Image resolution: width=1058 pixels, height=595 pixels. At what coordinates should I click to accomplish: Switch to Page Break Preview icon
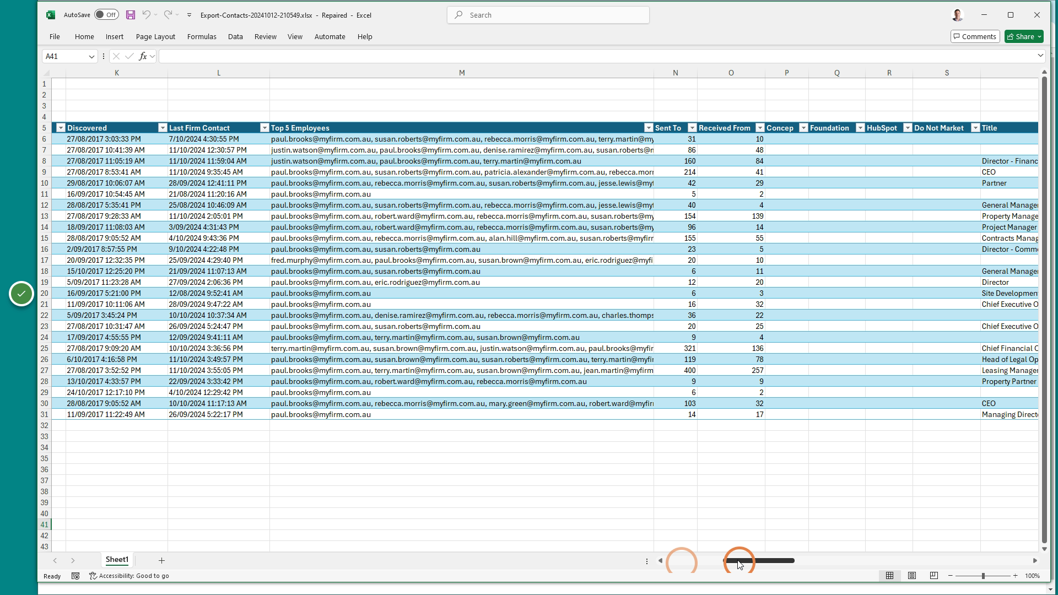(x=933, y=576)
